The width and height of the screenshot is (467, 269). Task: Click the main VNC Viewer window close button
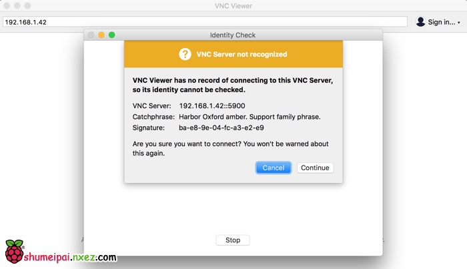(x=7, y=7)
